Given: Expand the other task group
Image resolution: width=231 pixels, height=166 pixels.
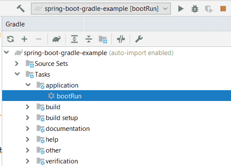Looking at the screenshot, I should (x=27, y=150).
